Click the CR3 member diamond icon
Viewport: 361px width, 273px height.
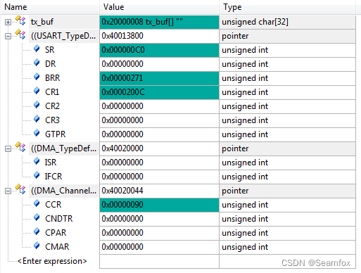(x=37, y=119)
